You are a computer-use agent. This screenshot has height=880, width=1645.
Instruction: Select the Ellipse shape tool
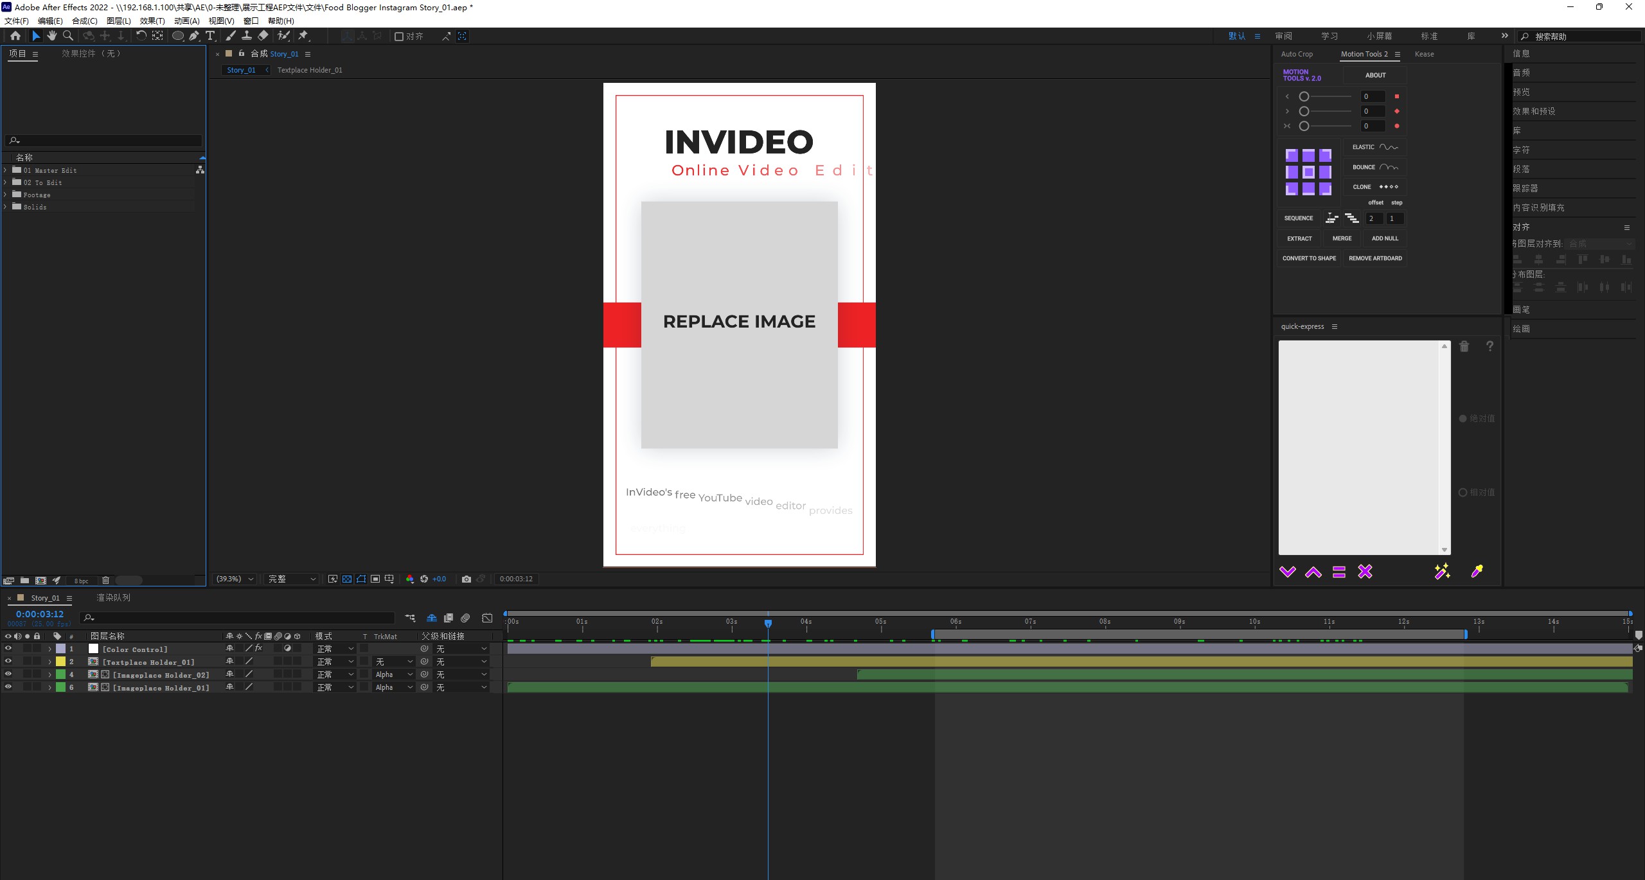(x=178, y=36)
